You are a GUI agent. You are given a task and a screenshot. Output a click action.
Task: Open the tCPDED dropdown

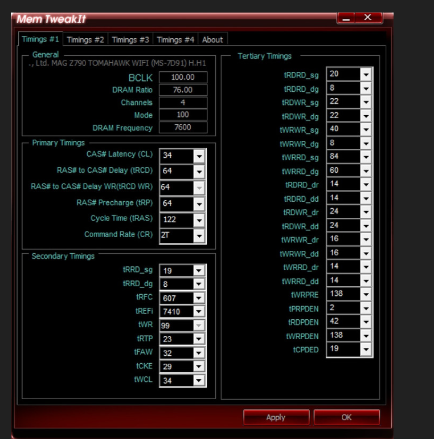click(x=366, y=349)
